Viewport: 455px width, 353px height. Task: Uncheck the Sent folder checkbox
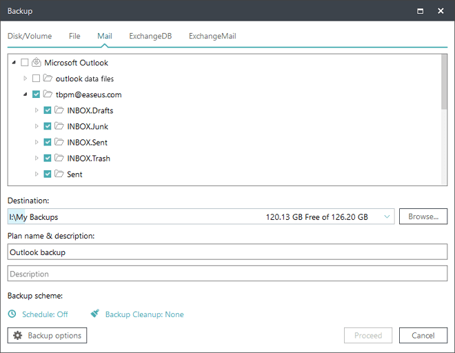coord(48,174)
